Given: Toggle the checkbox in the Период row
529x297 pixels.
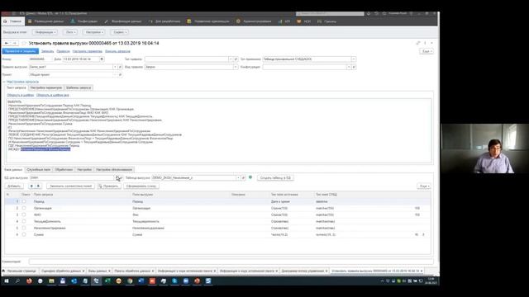Looking at the screenshot, I should [24, 201].
